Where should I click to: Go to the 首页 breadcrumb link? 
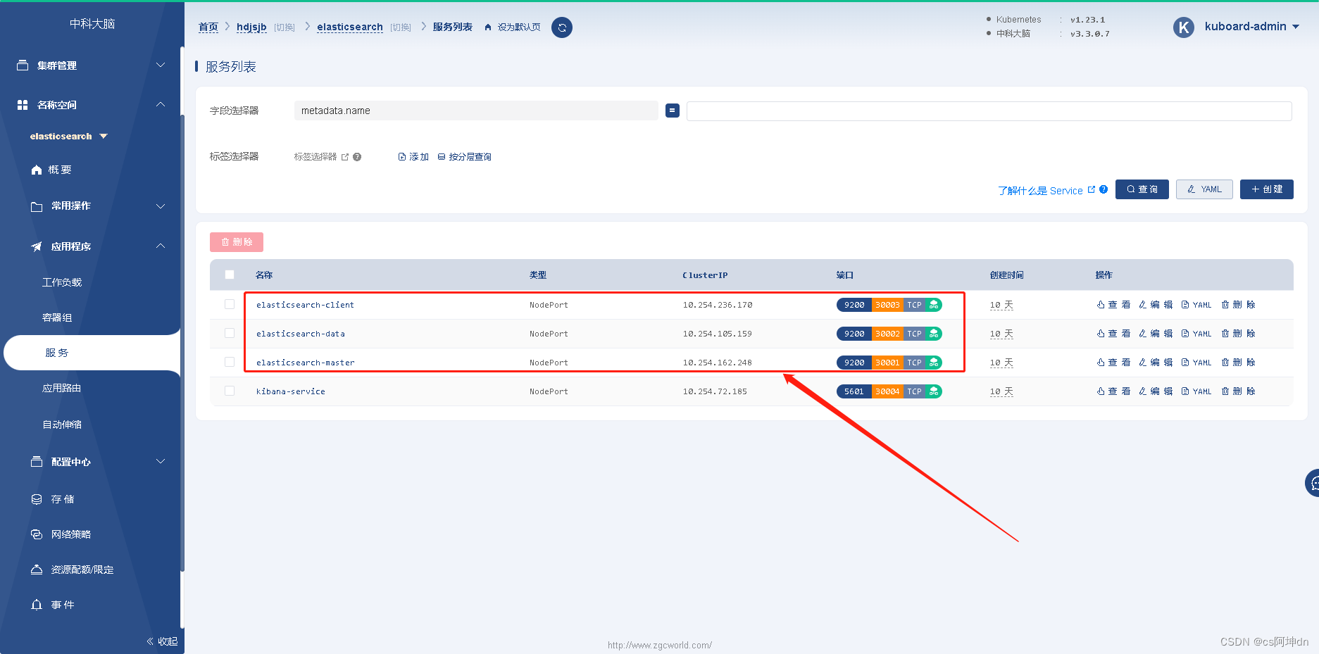coord(208,27)
